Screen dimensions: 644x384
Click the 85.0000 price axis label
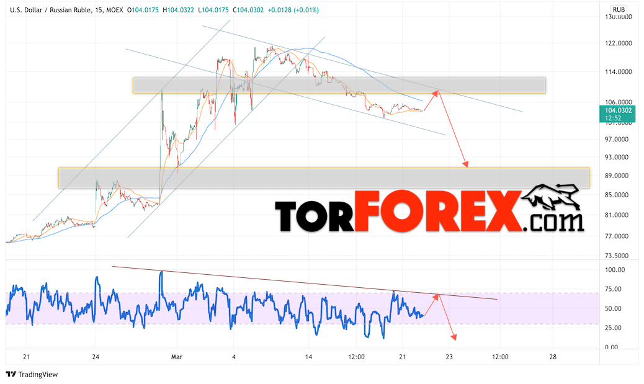[x=617, y=195]
